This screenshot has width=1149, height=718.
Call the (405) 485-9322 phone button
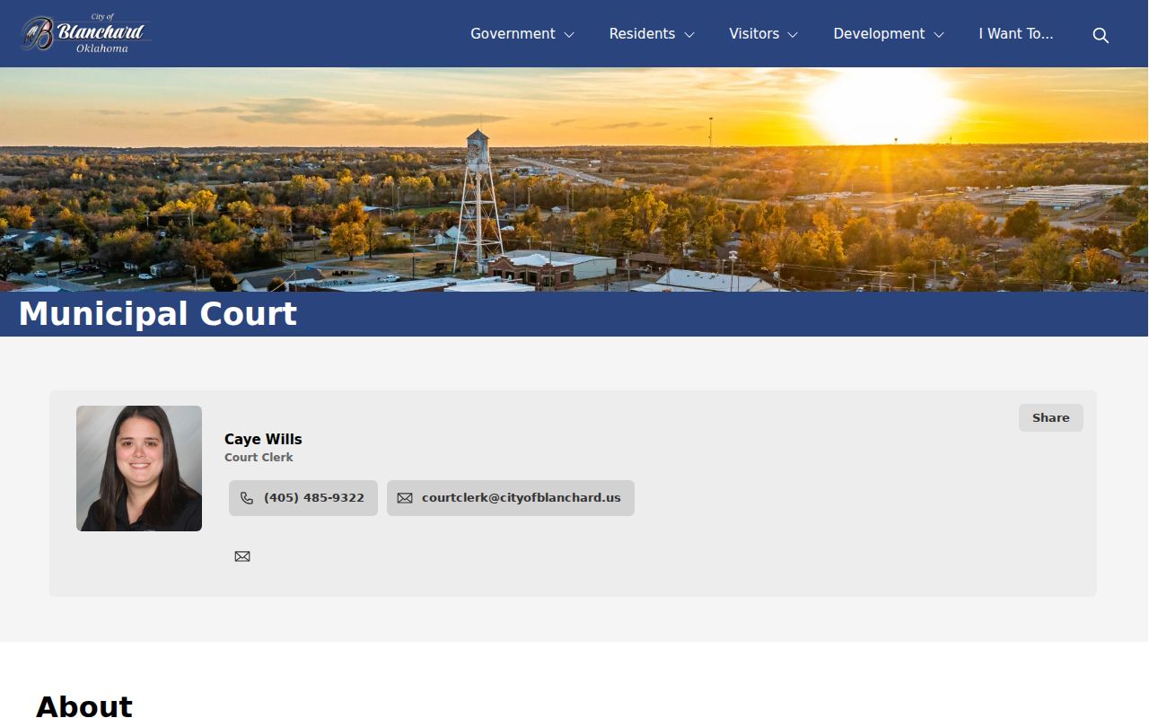click(303, 498)
